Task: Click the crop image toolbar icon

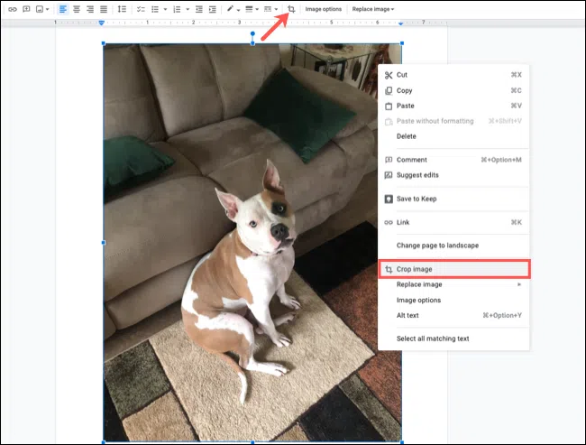Action: pos(290,9)
